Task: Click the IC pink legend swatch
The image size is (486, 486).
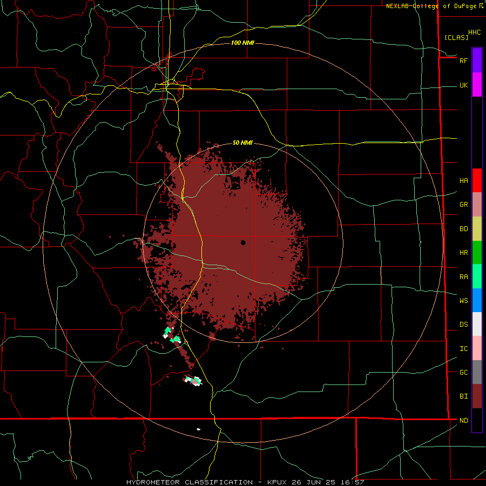Action: coord(477,348)
